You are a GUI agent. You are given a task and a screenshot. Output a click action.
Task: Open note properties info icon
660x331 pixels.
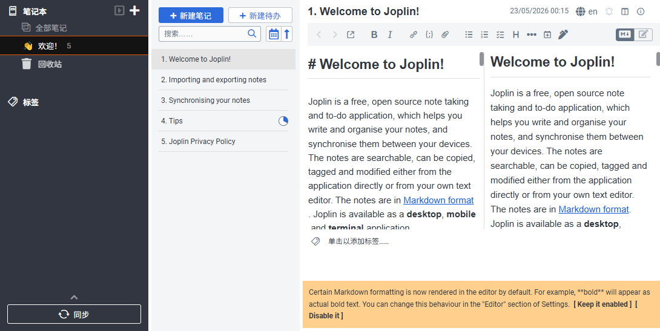pyautogui.click(x=641, y=11)
